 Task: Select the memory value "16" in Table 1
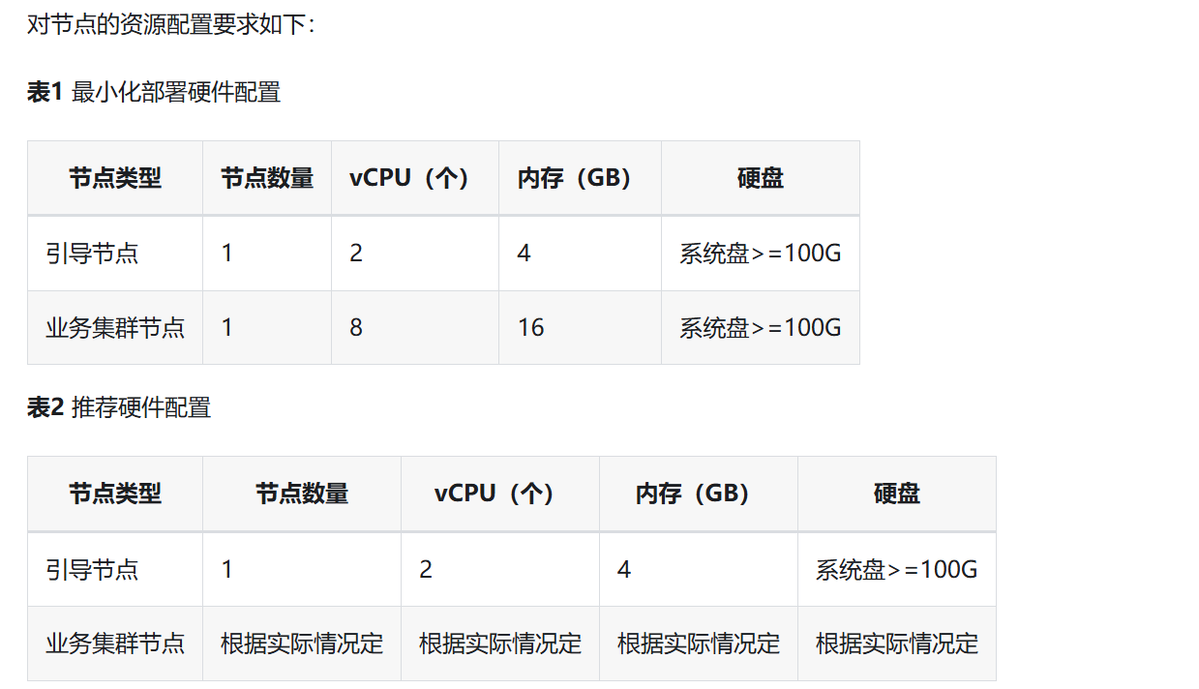click(x=531, y=328)
